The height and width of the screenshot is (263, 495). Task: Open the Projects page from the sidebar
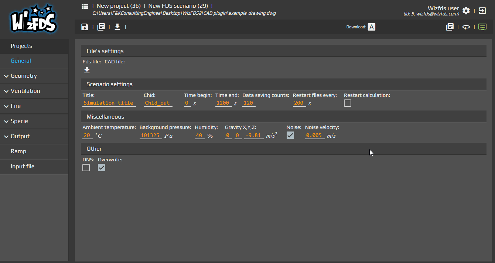20,46
